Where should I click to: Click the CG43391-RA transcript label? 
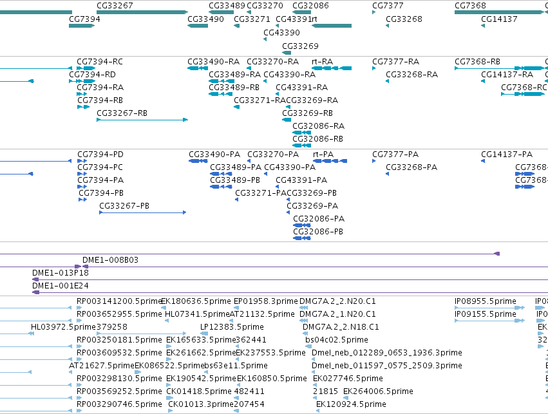(301, 88)
